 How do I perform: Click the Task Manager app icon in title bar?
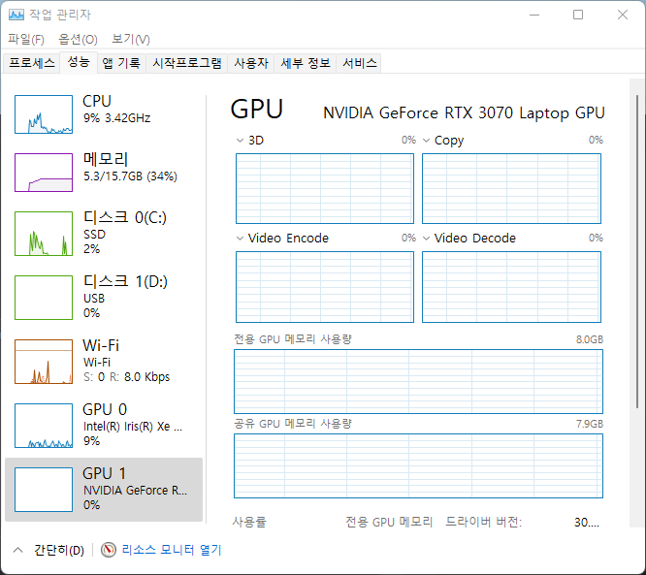pos(16,15)
